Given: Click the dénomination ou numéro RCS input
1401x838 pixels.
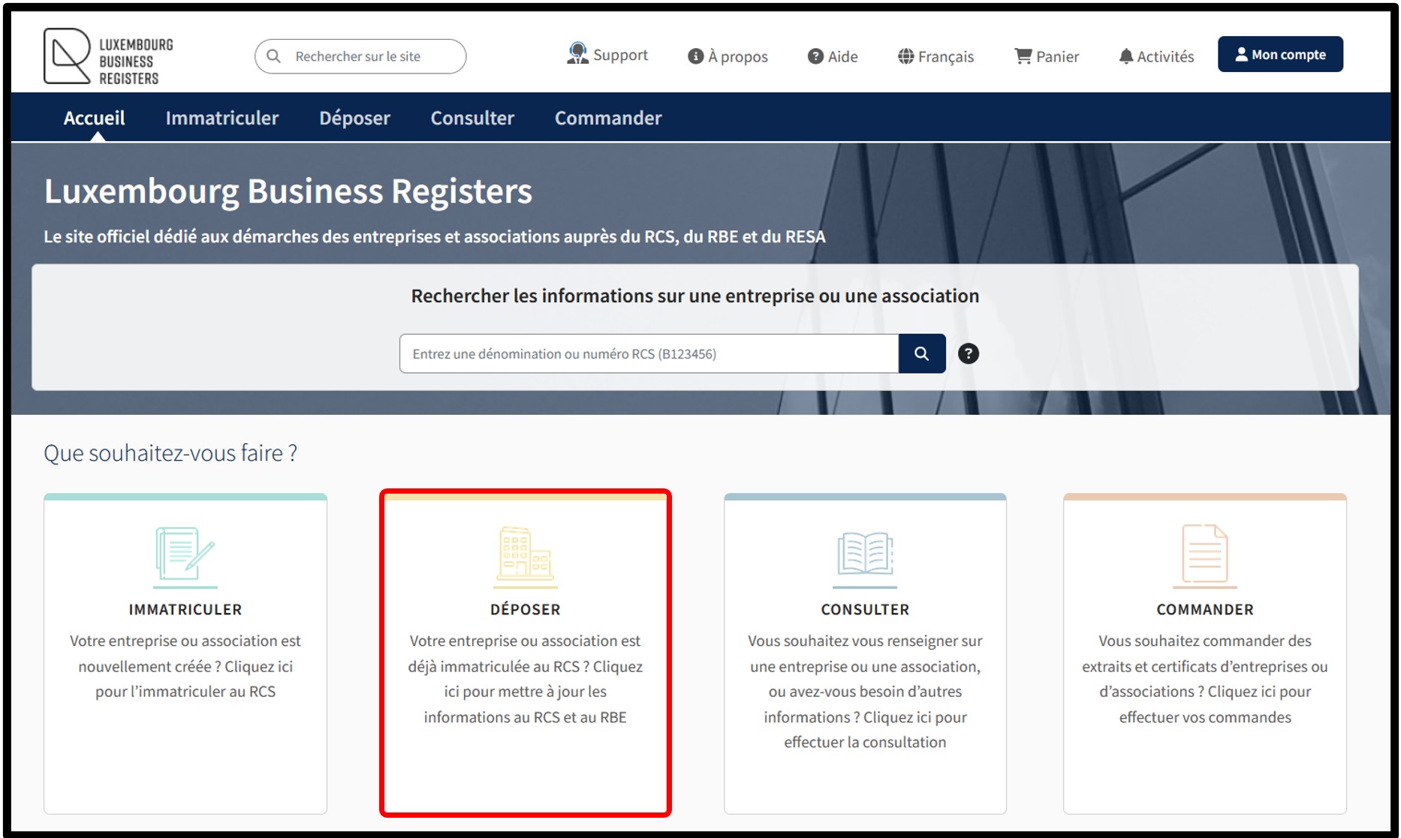Looking at the screenshot, I should (x=649, y=353).
